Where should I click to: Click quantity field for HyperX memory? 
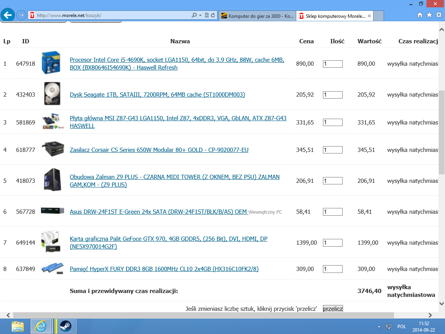coord(333,269)
